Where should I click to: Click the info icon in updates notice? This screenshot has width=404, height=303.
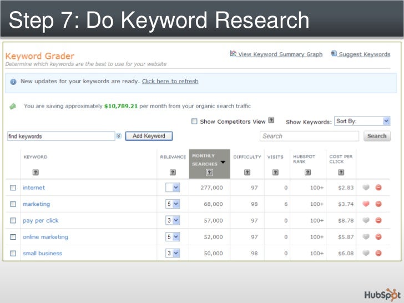click(13, 82)
